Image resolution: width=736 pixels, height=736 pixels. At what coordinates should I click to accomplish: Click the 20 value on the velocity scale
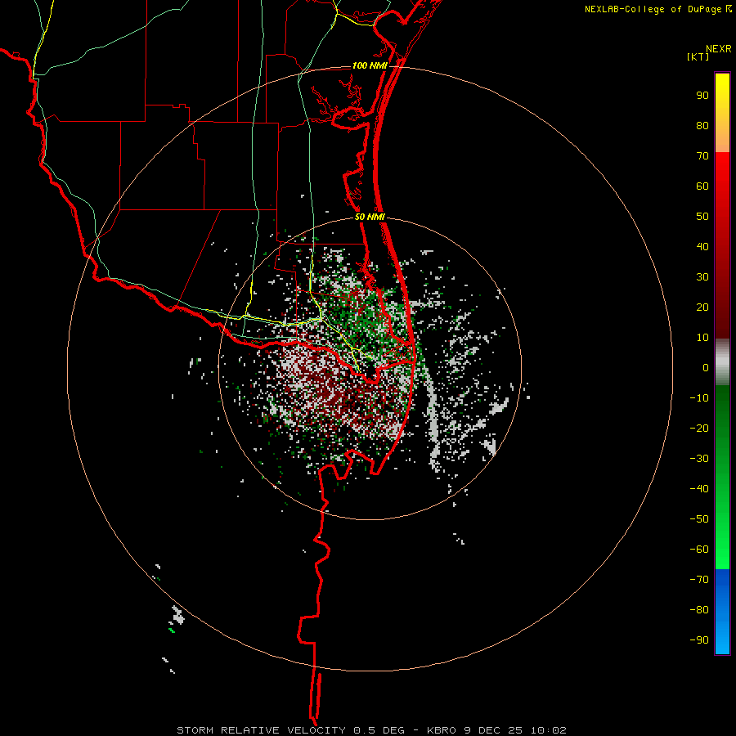[702, 307]
